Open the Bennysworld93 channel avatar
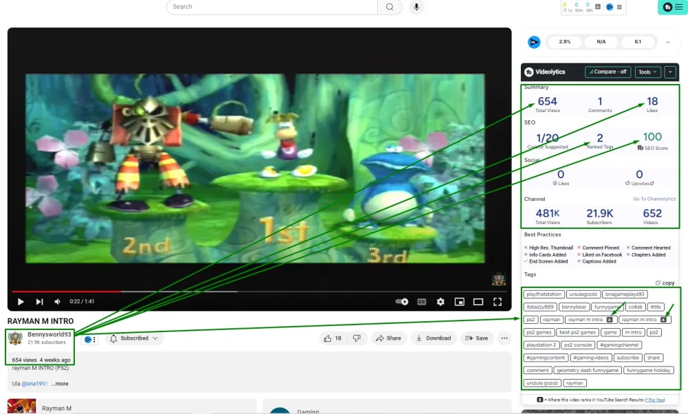Viewport: 688px width, 414px height. [15, 338]
